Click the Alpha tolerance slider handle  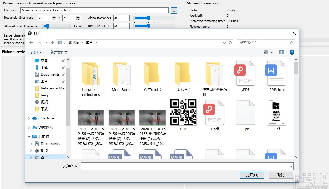click(149, 18)
